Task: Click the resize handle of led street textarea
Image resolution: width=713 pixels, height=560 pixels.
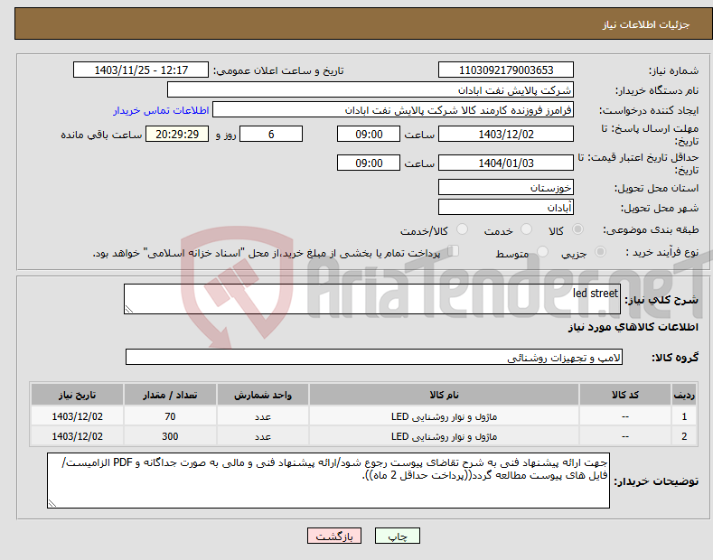Action: [129, 309]
